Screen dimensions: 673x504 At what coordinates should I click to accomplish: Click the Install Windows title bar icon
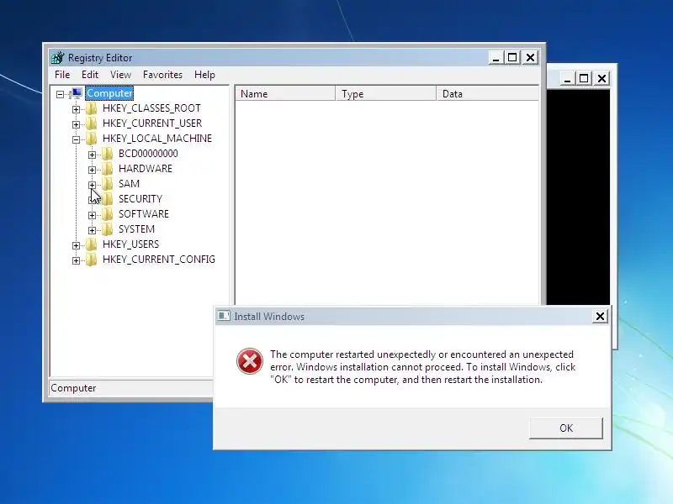(224, 317)
